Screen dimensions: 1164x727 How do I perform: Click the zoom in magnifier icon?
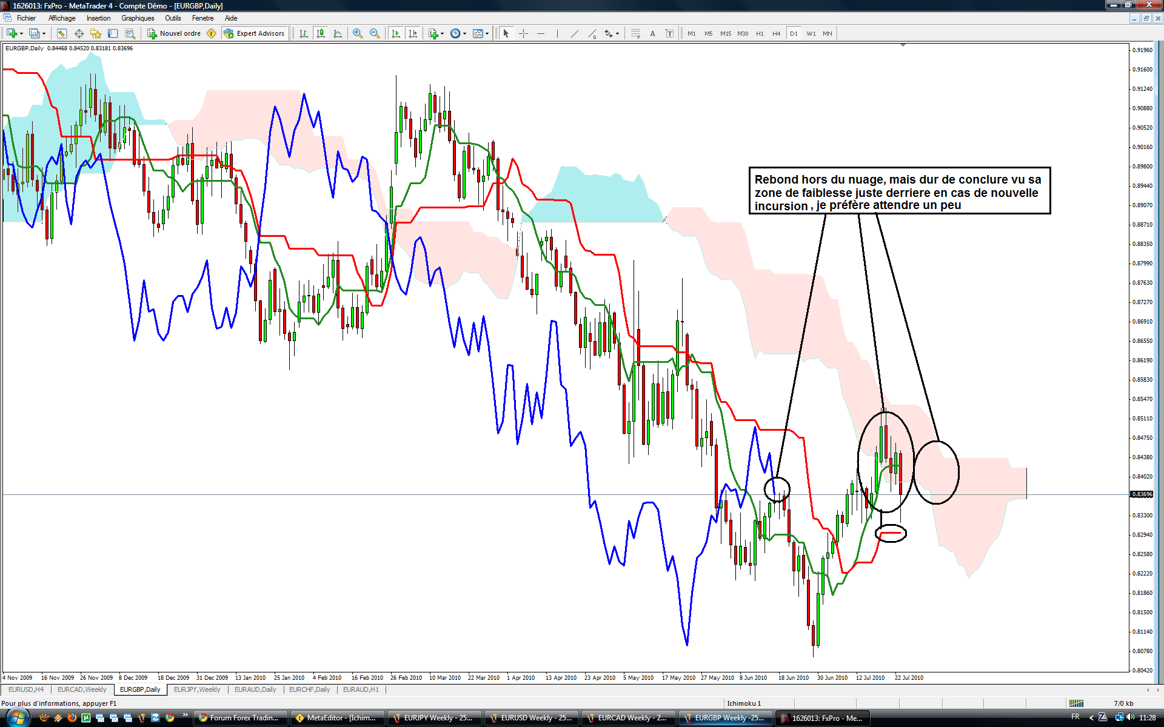[x=358, y=33]
